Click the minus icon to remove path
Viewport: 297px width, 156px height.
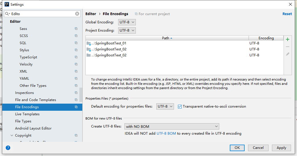288,47
